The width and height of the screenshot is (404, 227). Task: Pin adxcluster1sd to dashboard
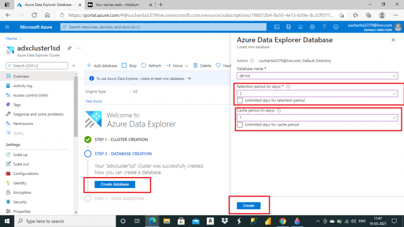pos(69,48)
